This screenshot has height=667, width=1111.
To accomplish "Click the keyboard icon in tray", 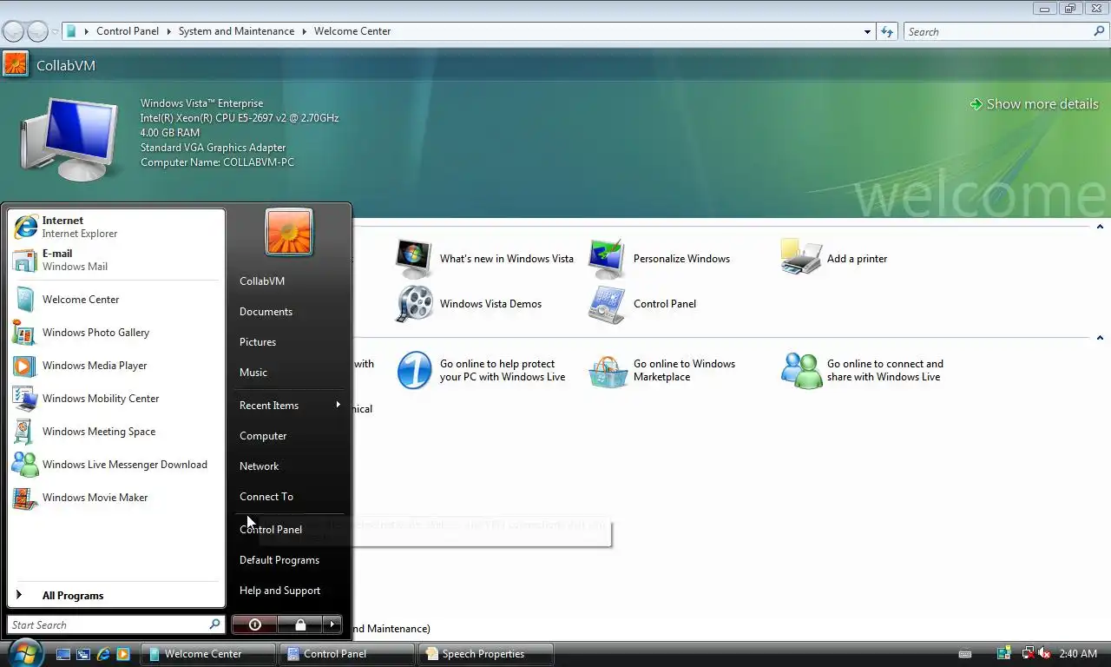I will pyautogui.click(x=964, y=654).
